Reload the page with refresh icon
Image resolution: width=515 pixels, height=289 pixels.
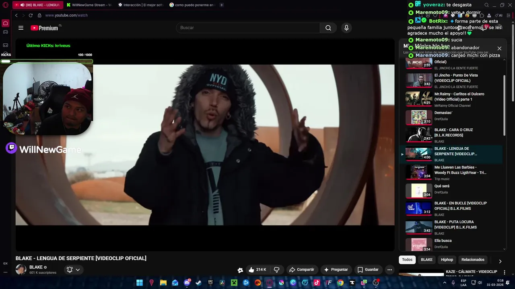31,15
